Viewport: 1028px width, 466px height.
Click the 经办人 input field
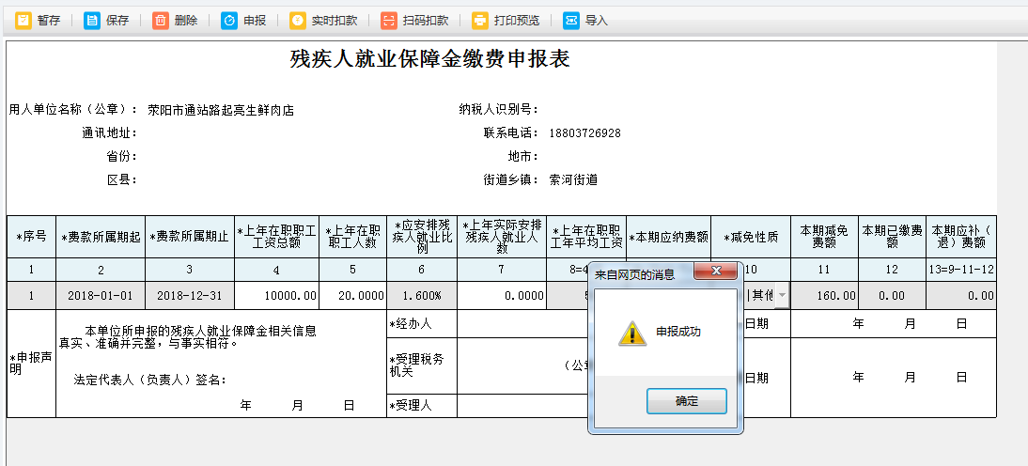pyautogui.click(x=522, y=324)
